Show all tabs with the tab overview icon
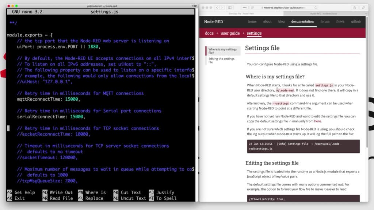Screen dimensions: 374x210 (363, 8)
